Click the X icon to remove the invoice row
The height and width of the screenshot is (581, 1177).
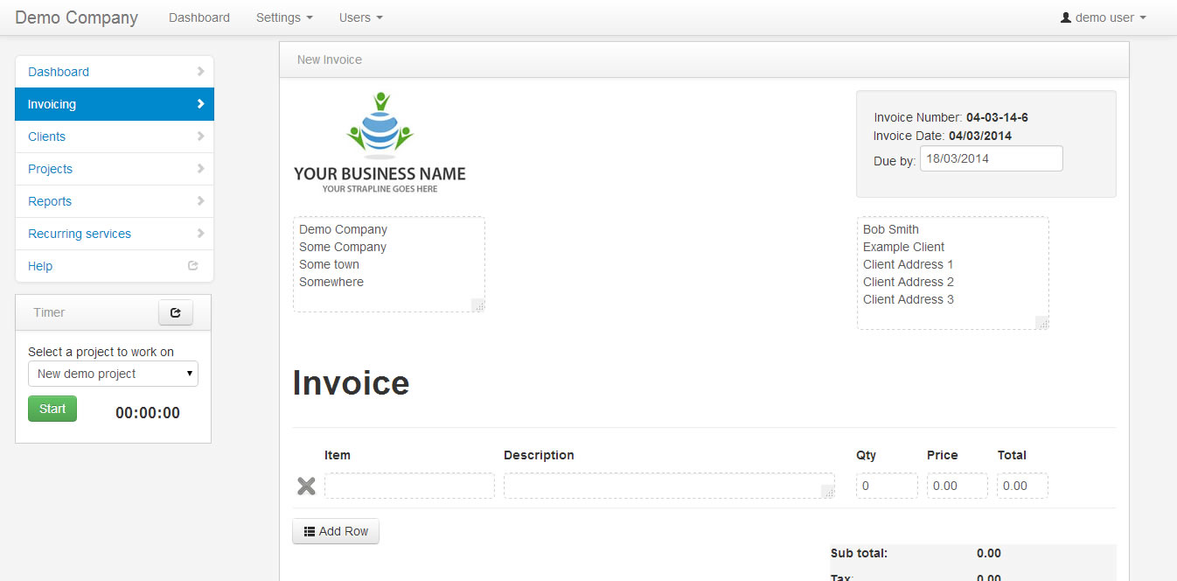point(306,486)
